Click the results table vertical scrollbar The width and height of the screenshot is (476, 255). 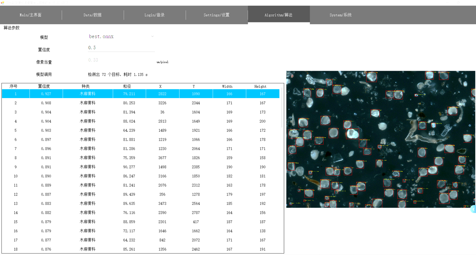(x=282, y=108)
